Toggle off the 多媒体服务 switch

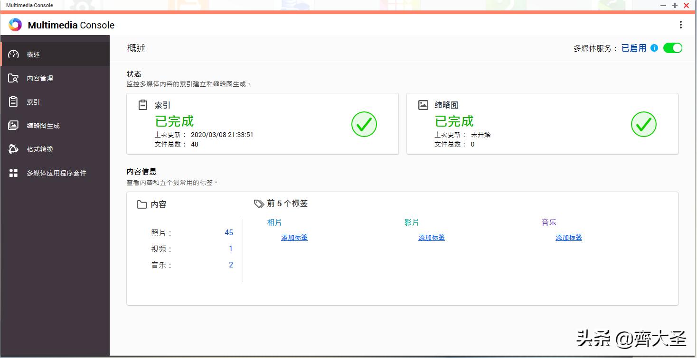(x=673, y=47)
